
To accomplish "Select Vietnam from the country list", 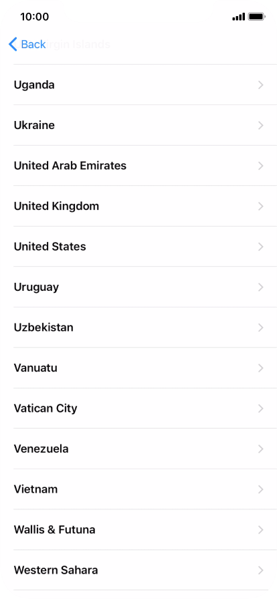I will click(138, 489).
